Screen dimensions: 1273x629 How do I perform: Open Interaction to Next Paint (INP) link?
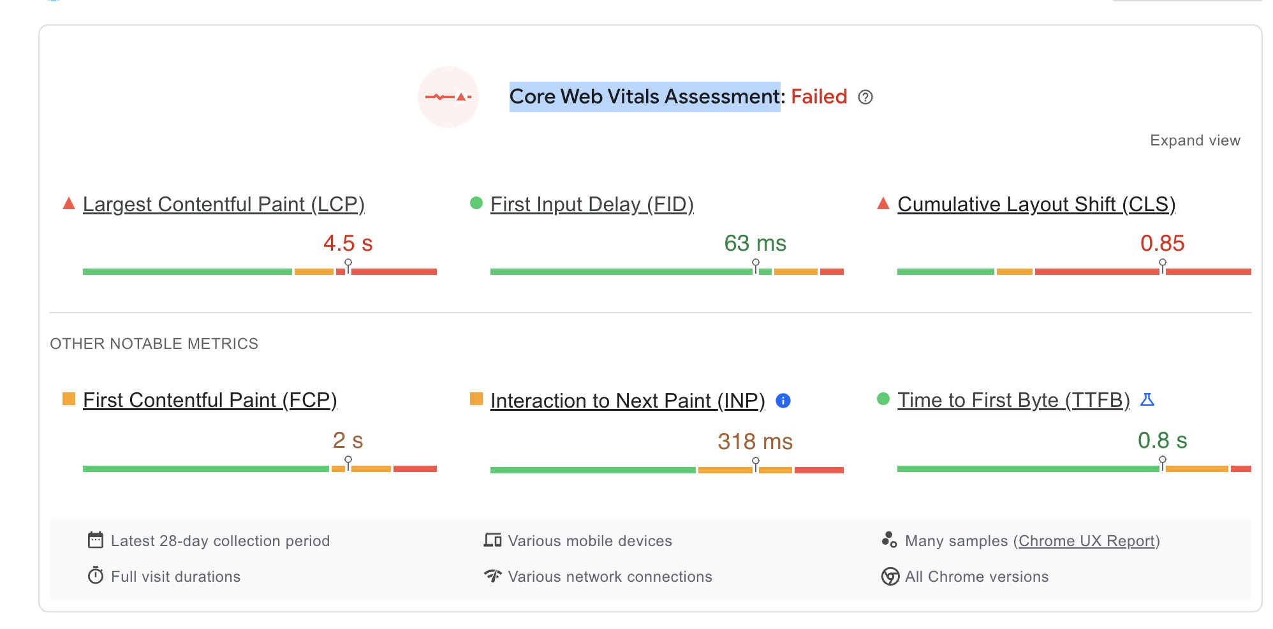click(x=627, y=401)
